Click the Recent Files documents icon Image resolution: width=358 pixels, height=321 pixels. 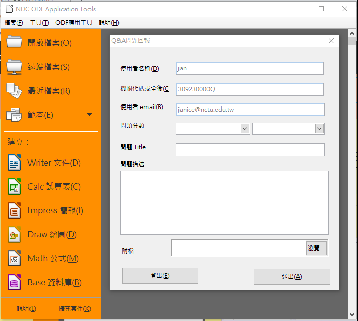coord(14,91)
